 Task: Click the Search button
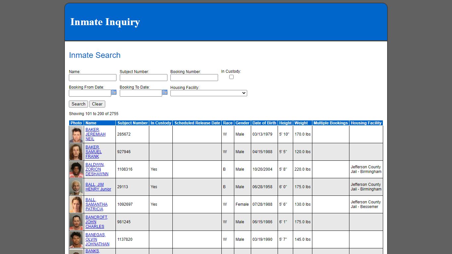pos(78,104)
